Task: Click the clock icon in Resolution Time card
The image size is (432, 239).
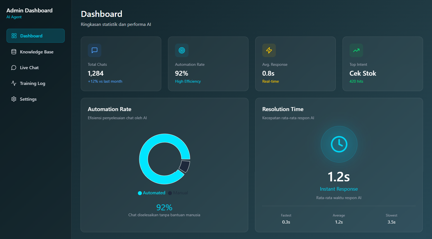Action: click(x=339, y=144)
